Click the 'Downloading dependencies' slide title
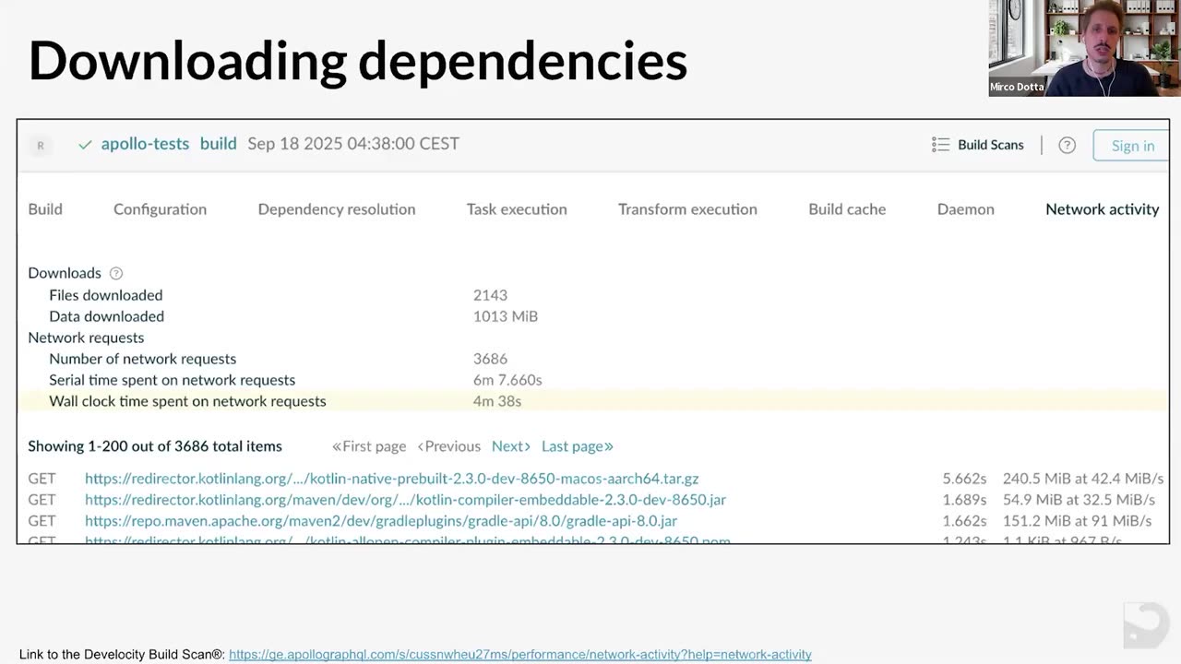The width and height of the screenshot is (1181, 664). pyautogui.click(x=358, y=61)
